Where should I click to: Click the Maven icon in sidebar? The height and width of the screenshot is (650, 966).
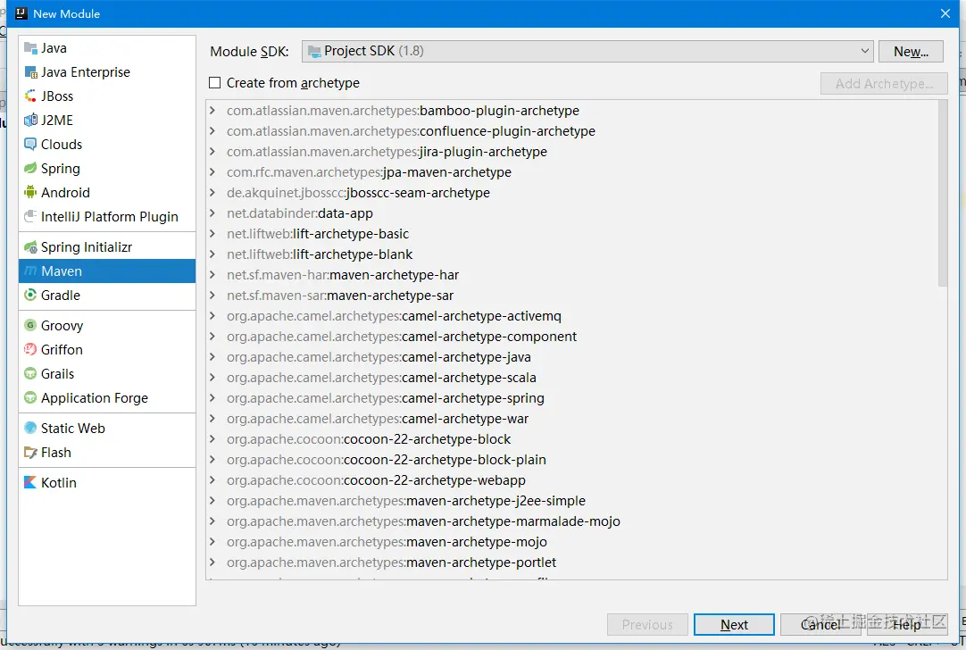pos(30,271)
